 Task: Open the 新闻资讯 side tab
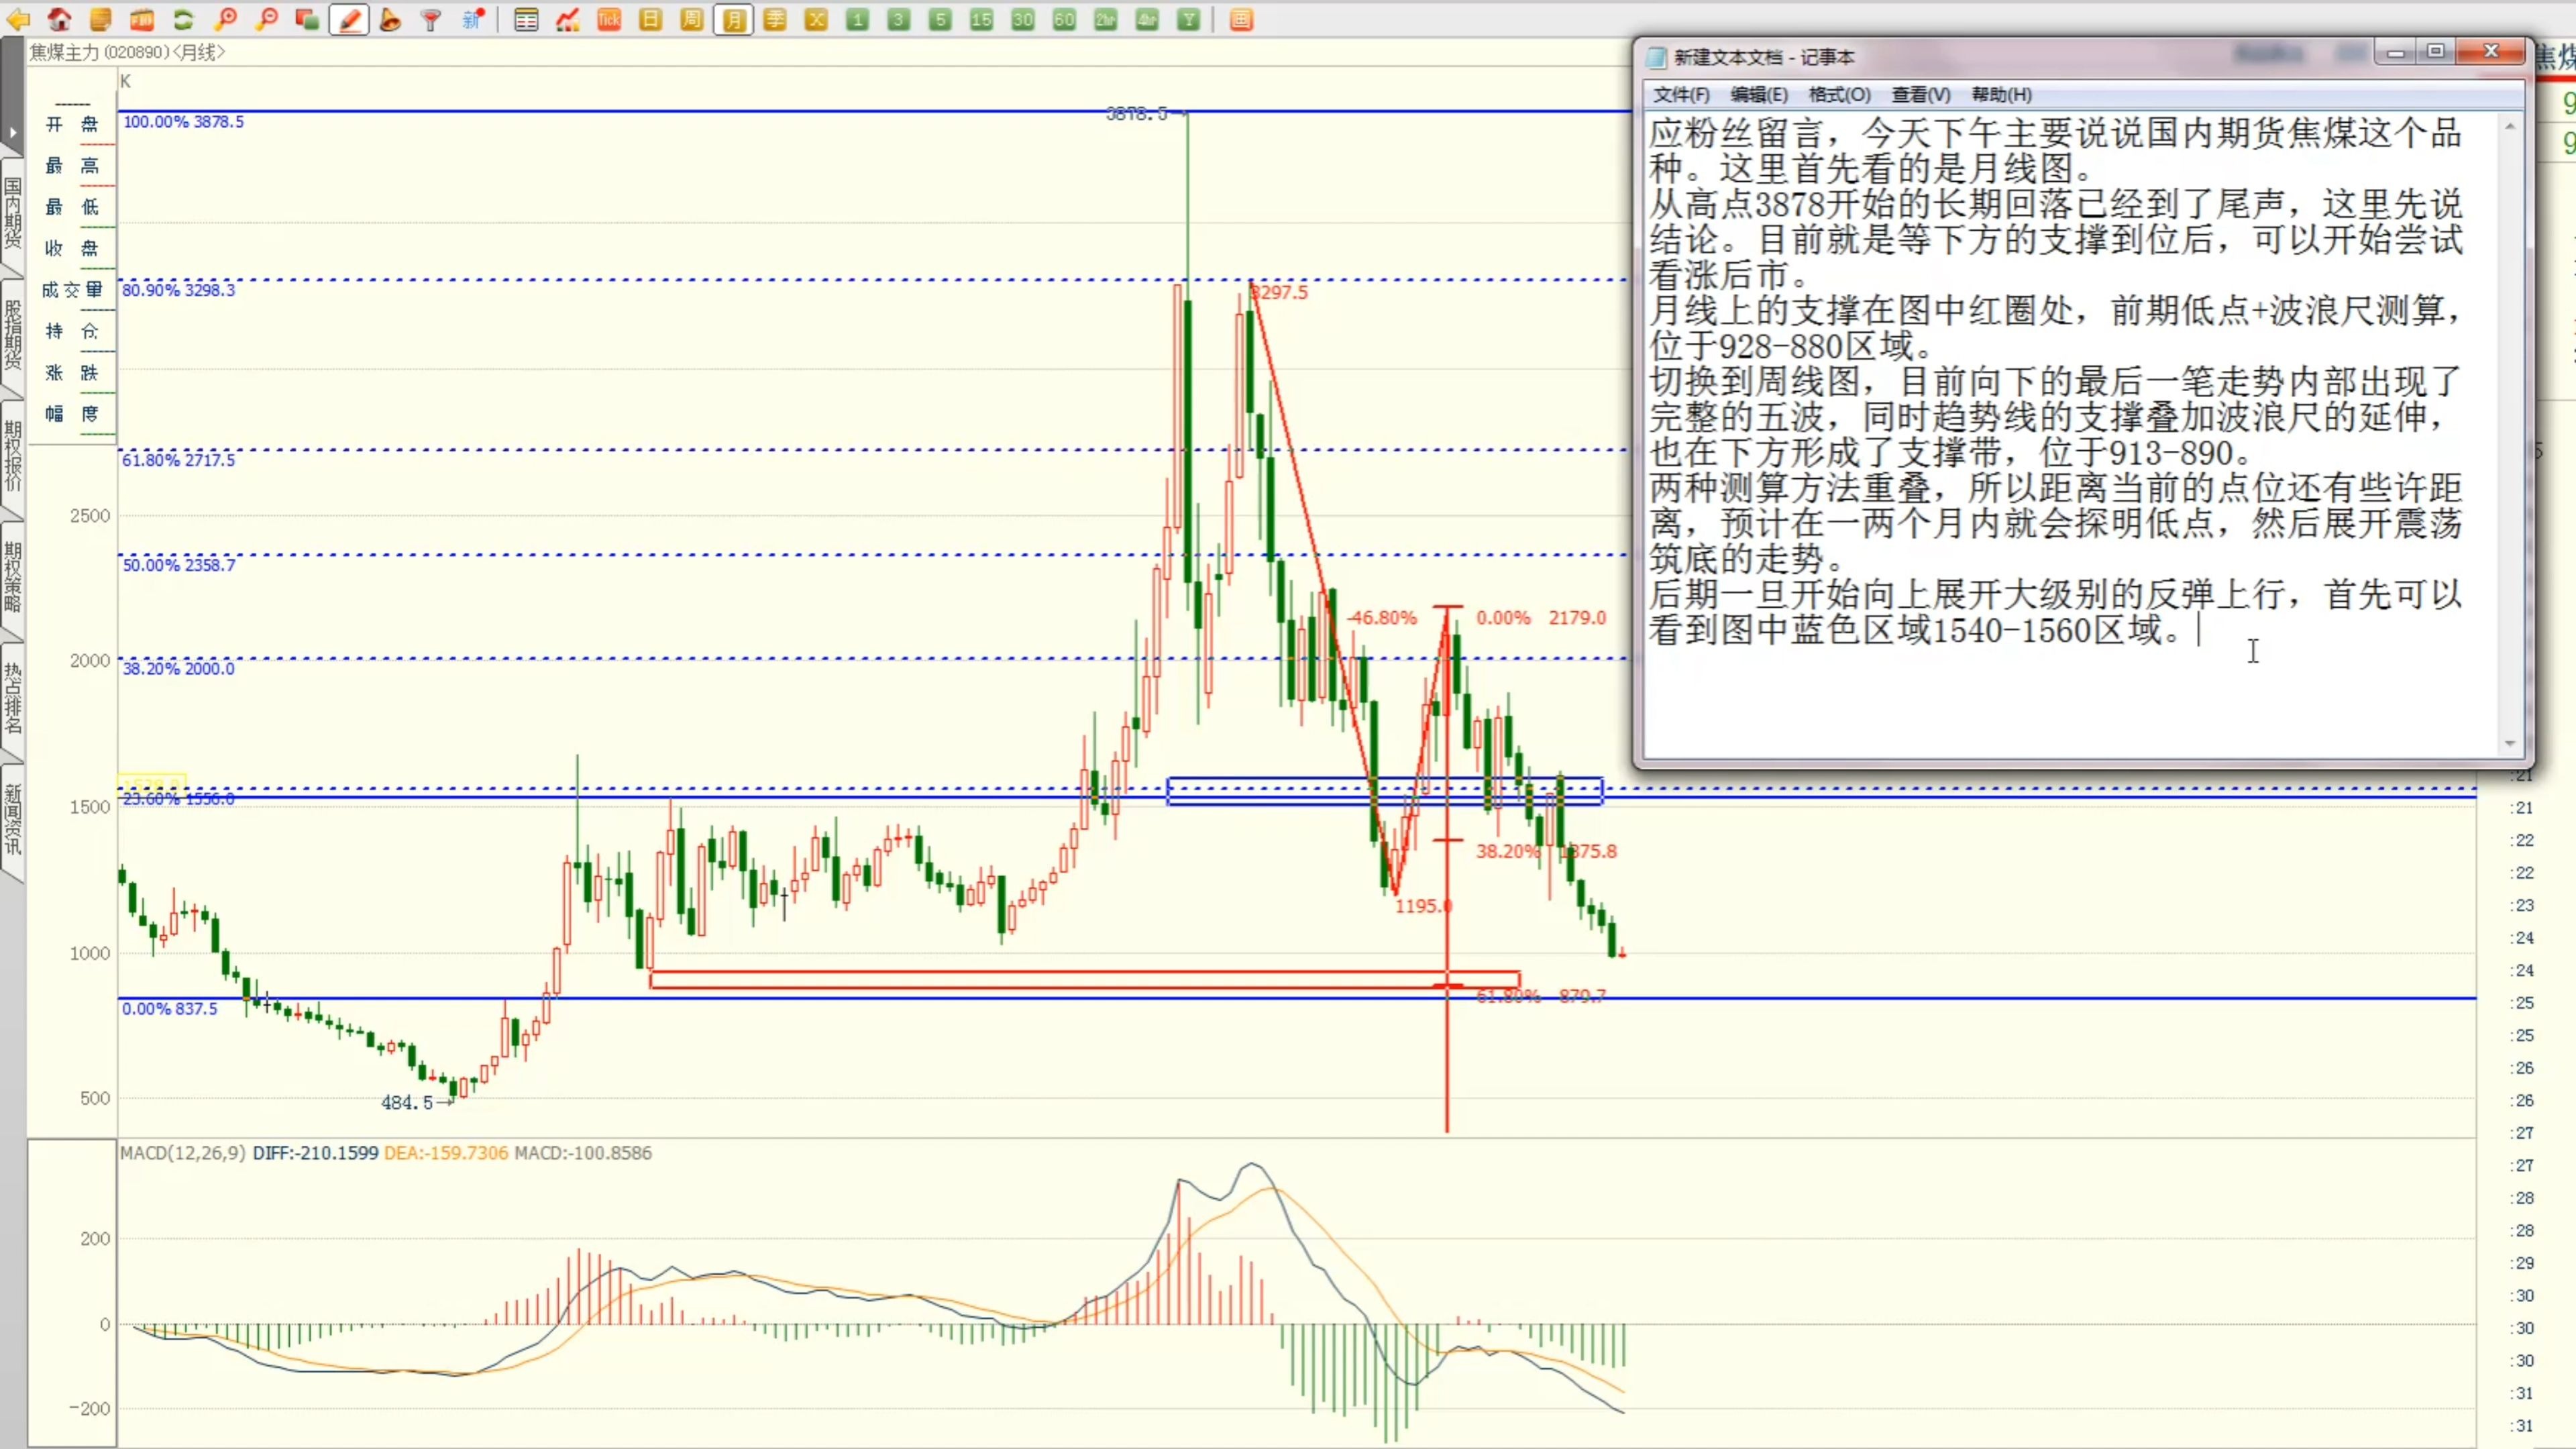pos(12,820)
